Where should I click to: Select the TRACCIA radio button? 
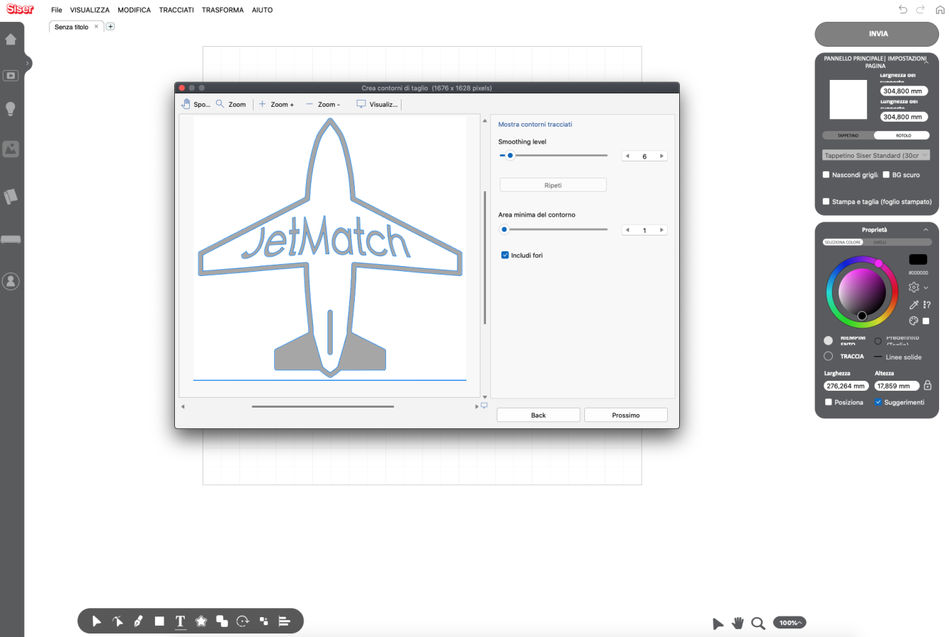[828, 356]
